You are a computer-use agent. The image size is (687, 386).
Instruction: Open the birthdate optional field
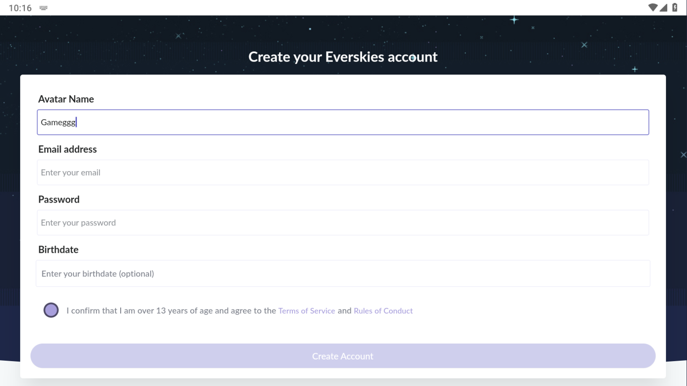[x=343, y=273]
